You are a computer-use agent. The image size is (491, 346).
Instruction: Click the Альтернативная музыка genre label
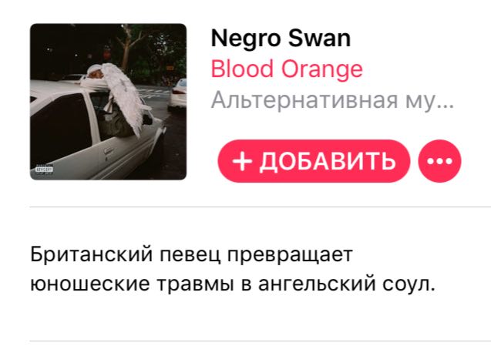(332, 100)
